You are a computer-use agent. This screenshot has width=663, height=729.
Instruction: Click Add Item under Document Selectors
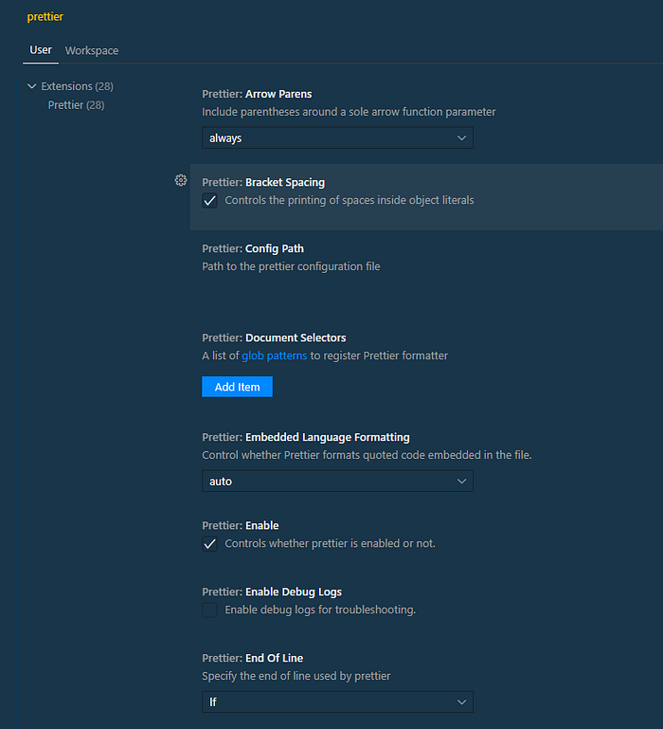coord(237,387)
